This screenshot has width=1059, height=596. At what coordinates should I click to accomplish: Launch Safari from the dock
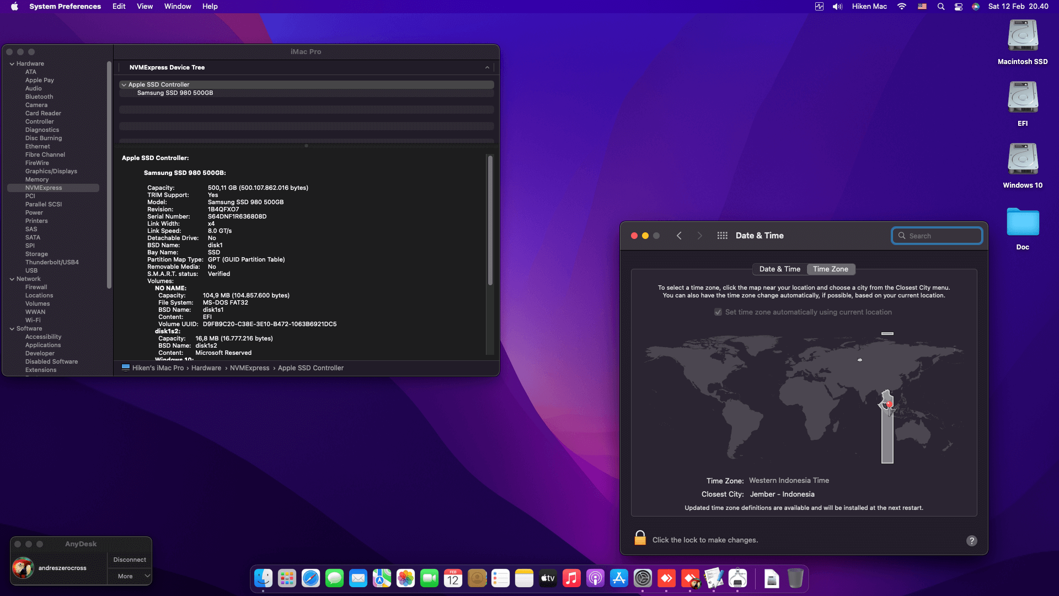point(311,578)
